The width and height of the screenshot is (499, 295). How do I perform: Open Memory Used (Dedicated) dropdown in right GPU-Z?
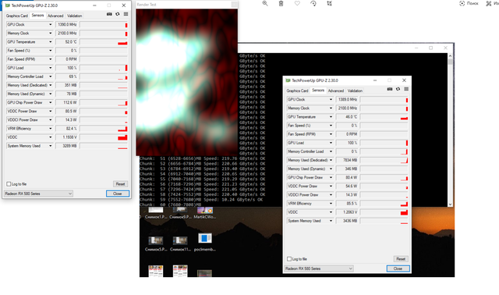[331, 160]
